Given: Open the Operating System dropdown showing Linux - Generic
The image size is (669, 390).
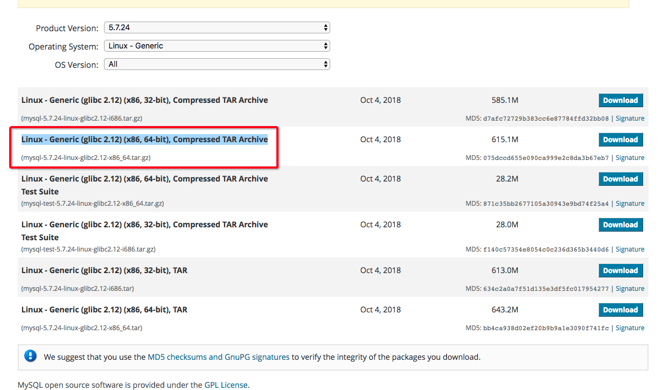Looking at the screenshot, I should point(217,46).
